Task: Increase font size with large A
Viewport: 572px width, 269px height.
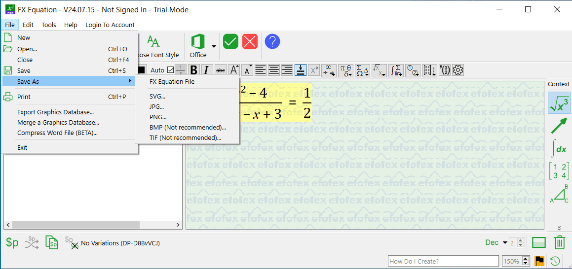Action: pyautogui.click(x=234, y=70)
